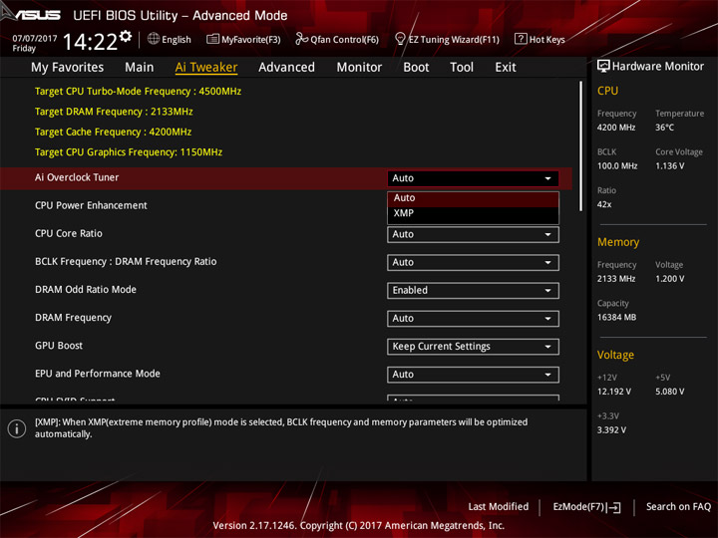Image resolution: width=718 pixels, height=538 pixels.
Task: Open the Tool tab
Action: tap(462, 68)
